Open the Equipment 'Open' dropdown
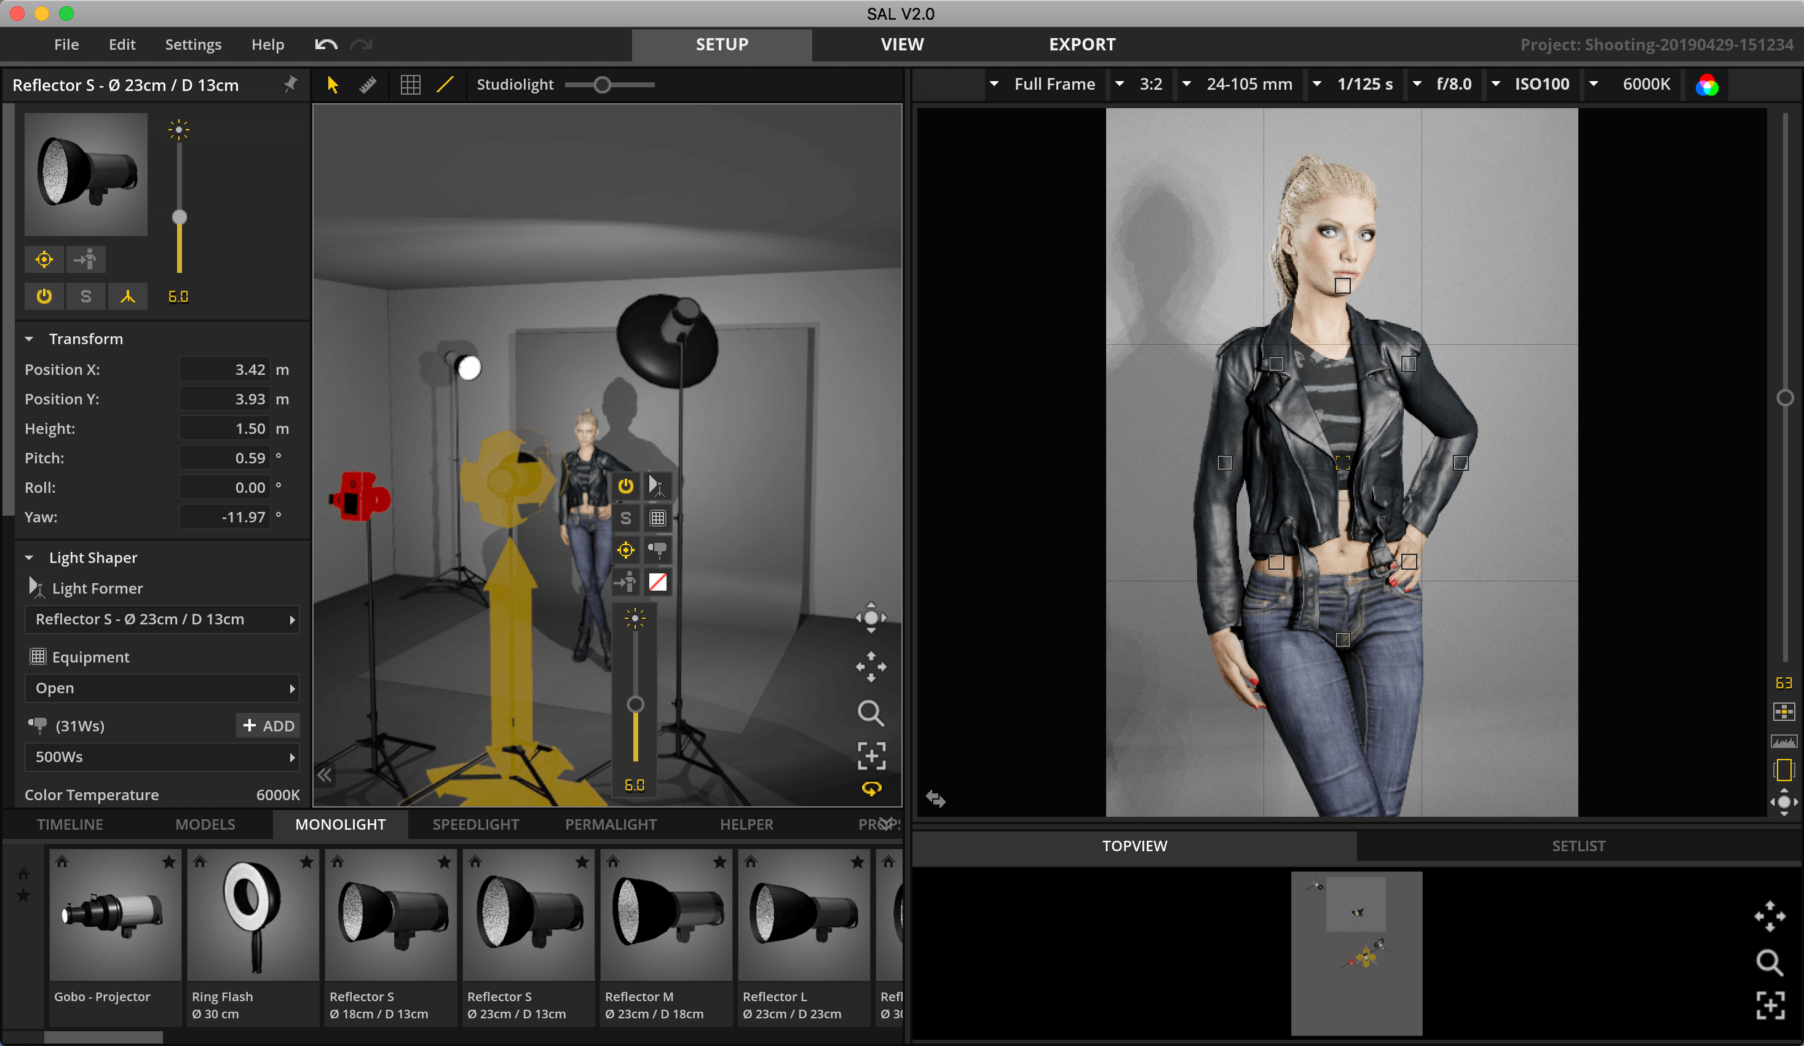The height and width of the screenshot is (1046, 1804). tap(162, 688)
